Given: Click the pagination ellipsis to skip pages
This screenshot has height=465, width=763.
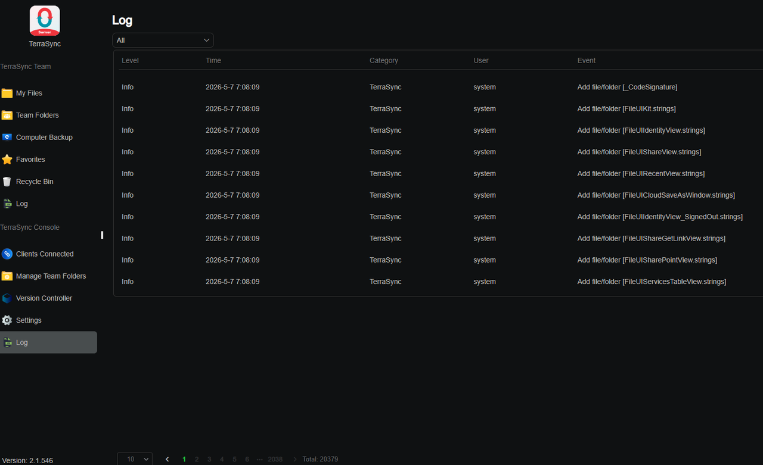Looking at the screenshot, I should point(260,459).
